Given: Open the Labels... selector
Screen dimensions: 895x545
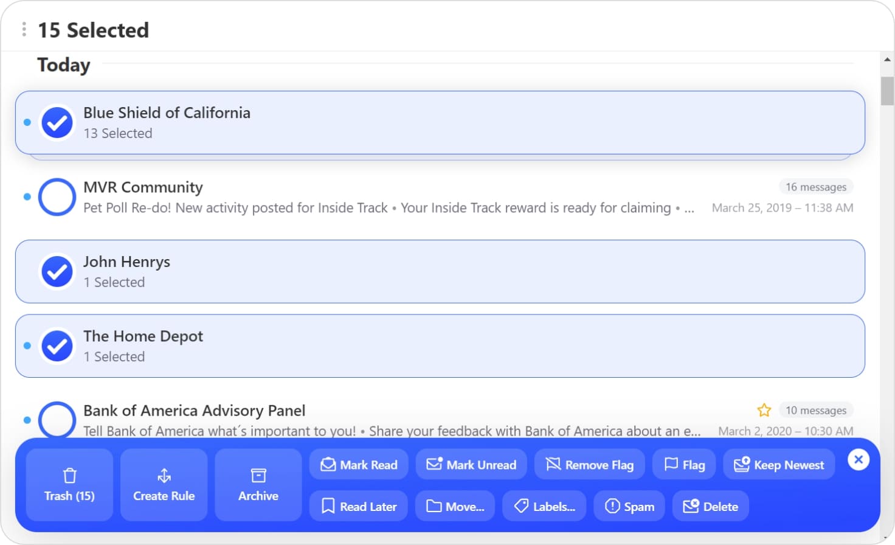Looking at the screenshot, I should (544, 505).
